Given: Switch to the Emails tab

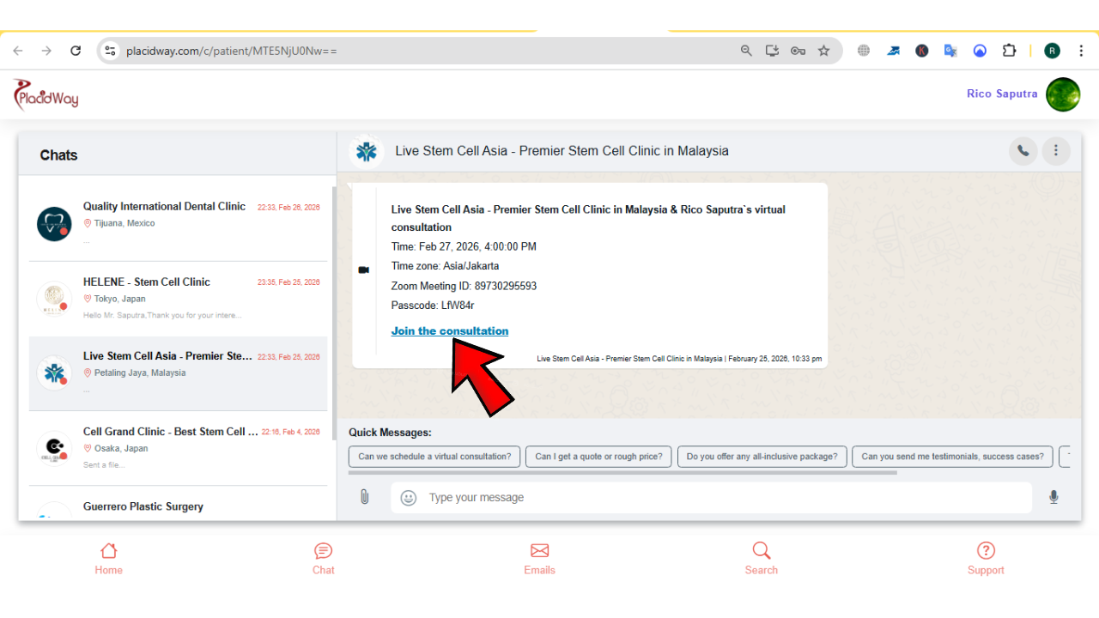Looking at the screenshot, I should pos(539,559).
